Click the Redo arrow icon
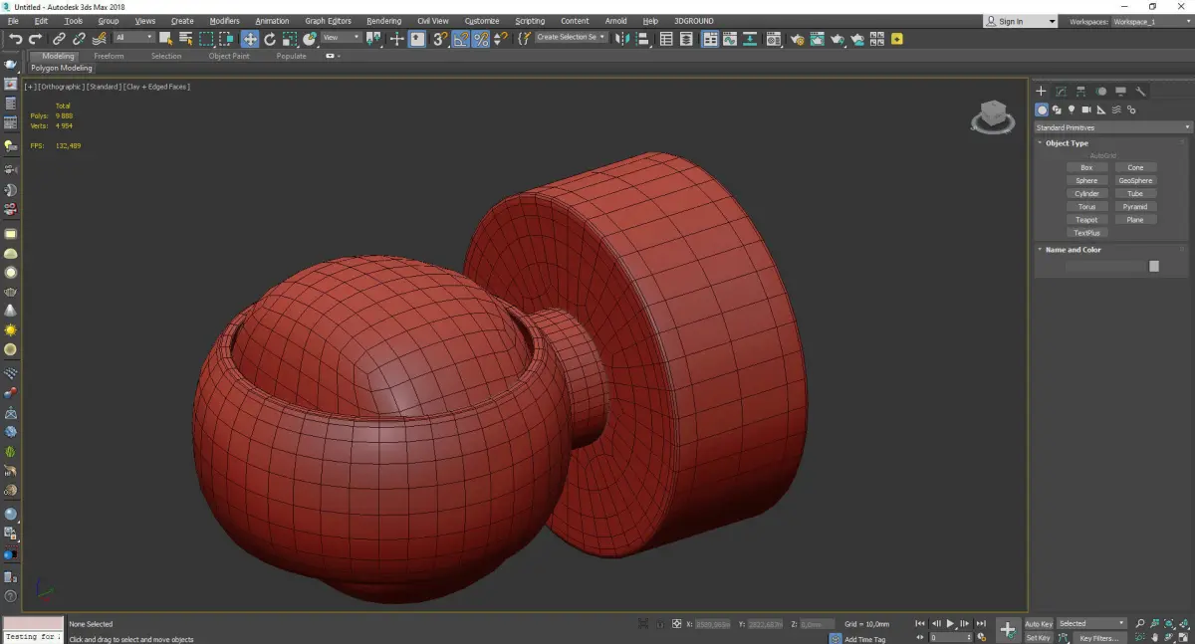Viewport: 1195px width, 644px height. [x=35, y=39]
